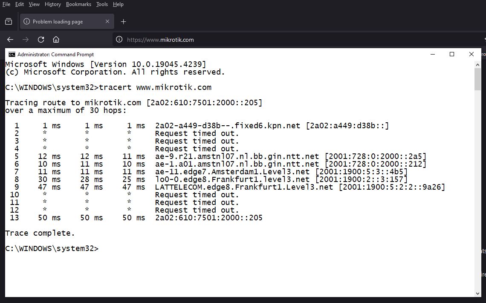This screenshot has height=303, width=486.
Task: Open the Bookmarks menu
Action: [x=78, y=4]
